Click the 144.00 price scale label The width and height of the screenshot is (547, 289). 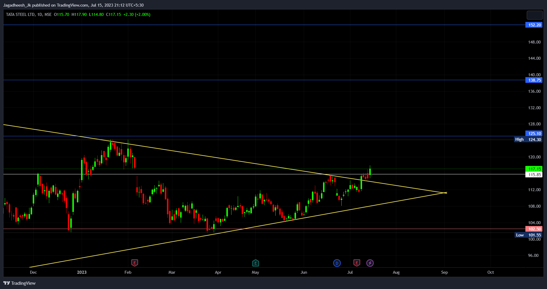click(534, 58)
